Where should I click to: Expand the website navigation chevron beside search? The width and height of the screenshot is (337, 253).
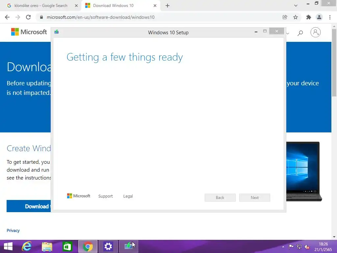coord(288,33)
